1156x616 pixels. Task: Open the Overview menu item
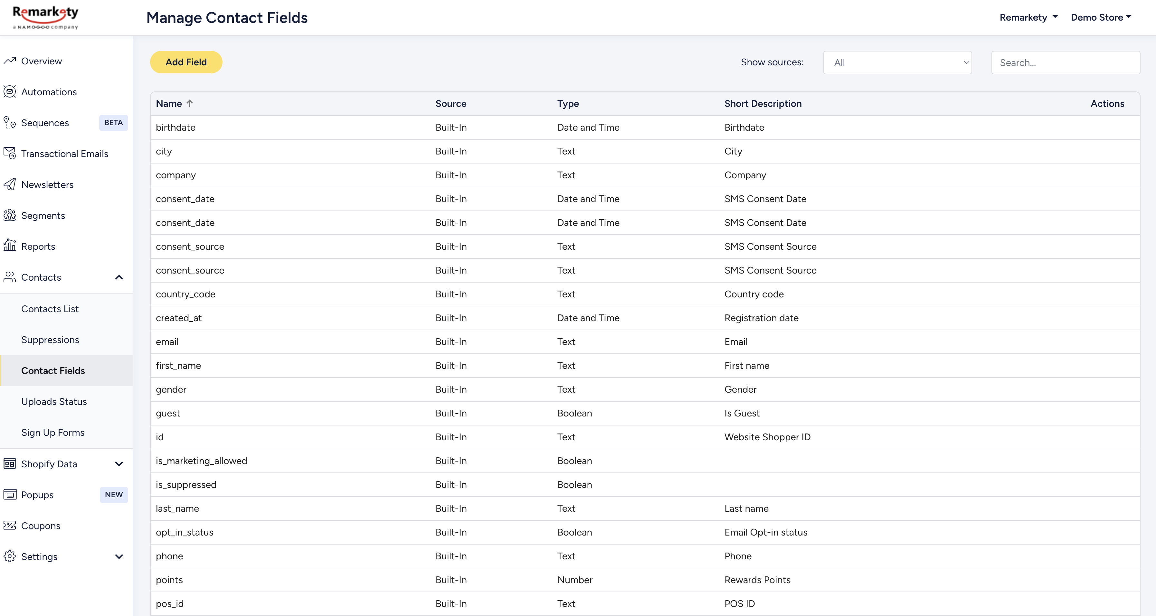(41, 61)
